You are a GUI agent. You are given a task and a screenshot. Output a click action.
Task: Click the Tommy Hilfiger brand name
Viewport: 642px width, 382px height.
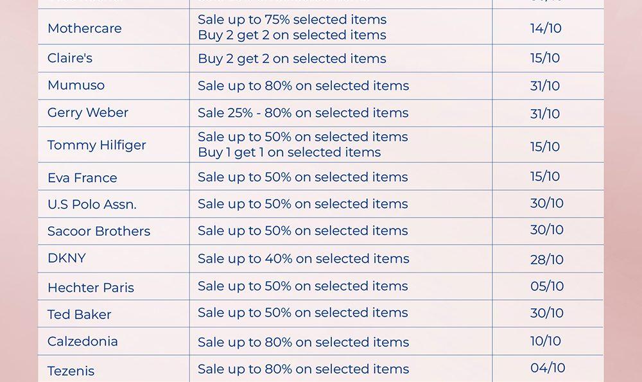pos(97,145)
